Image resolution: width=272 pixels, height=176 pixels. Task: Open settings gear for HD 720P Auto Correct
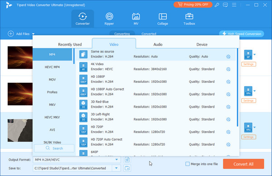pyautogui.click(x=228, y=144)
